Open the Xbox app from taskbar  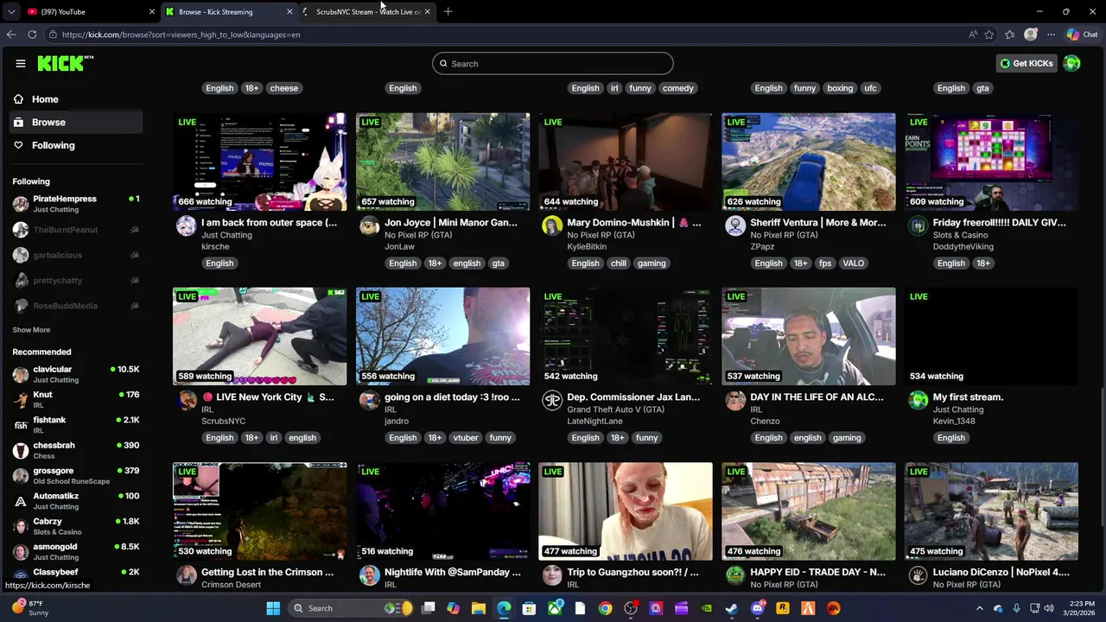tap(555, 608)
